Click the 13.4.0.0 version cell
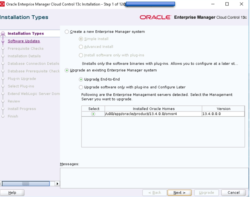This screenshot has height=197, width=250. pyautogui.click(x=223, y=114)
